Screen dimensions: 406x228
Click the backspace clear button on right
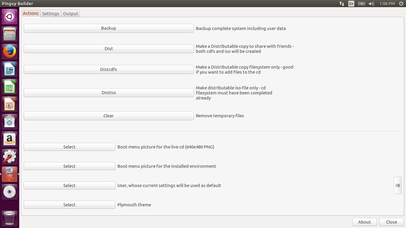(397, 186)
